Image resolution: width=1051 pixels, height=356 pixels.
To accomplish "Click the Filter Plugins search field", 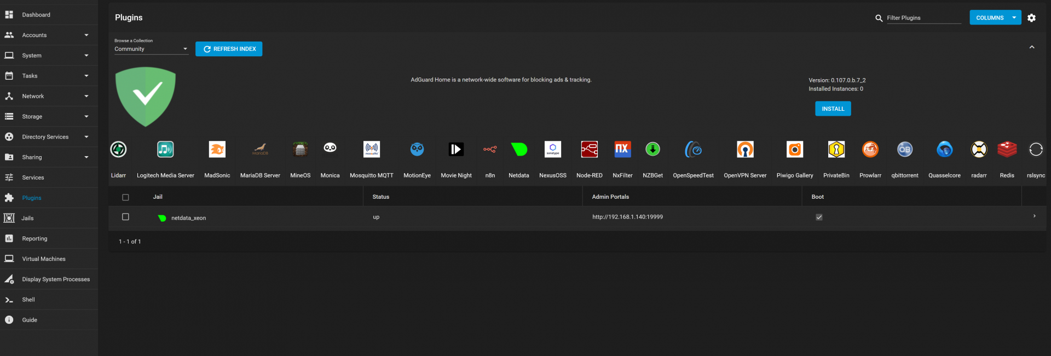I will [x=923, y=18].
